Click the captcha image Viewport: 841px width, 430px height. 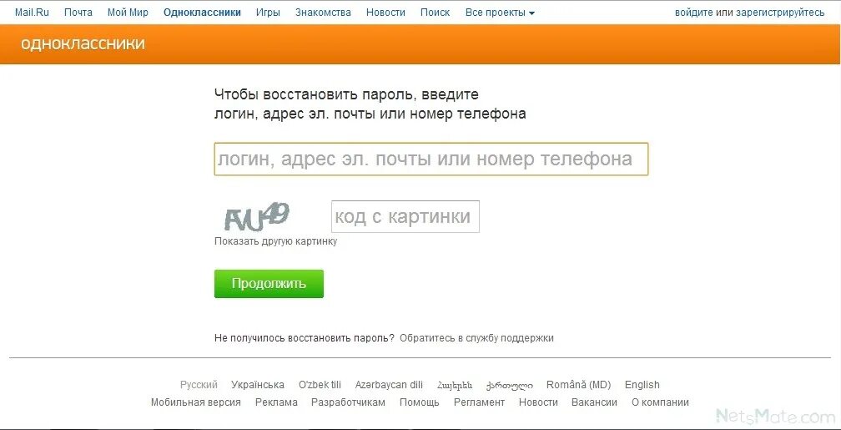click(x=258, y=217)
